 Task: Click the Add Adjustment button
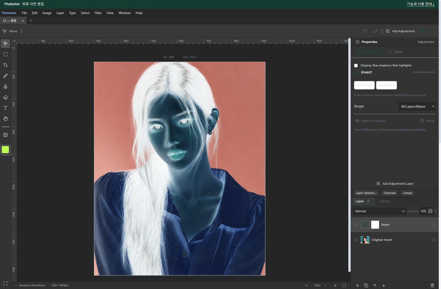click(400, 31)
